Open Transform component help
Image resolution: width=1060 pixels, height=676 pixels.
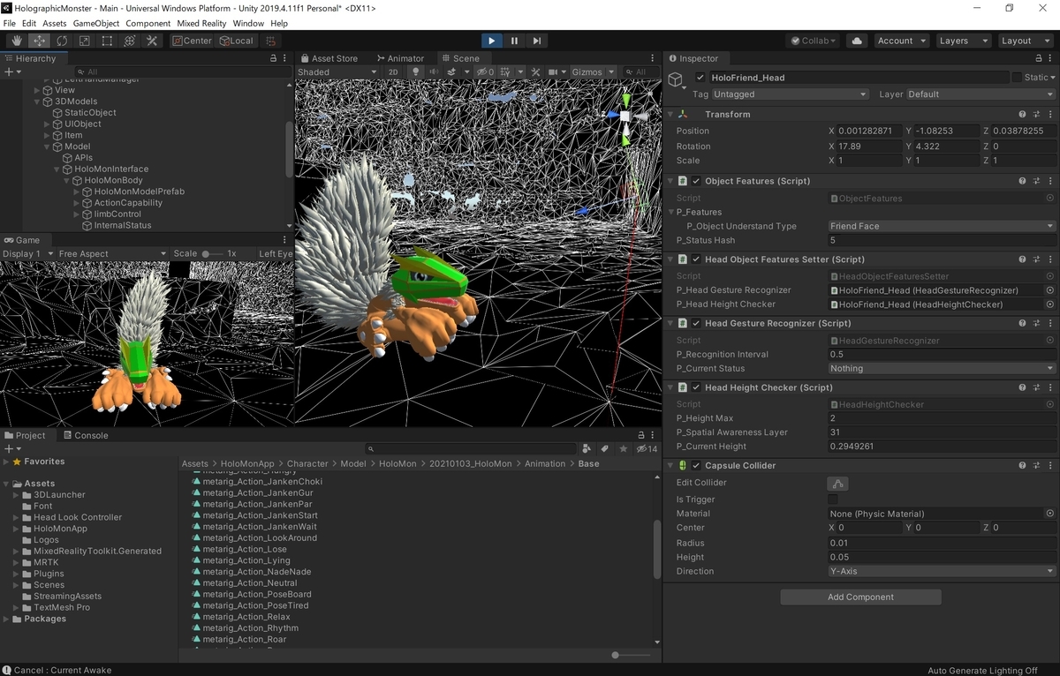(x=1022, y=115)
